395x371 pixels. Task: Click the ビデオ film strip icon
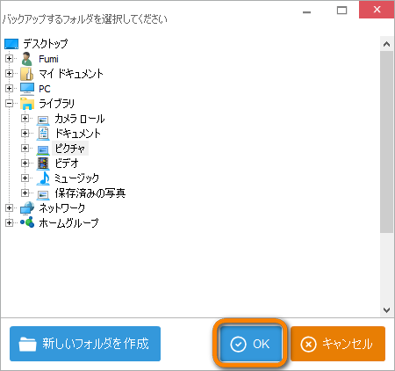point(43,164)
